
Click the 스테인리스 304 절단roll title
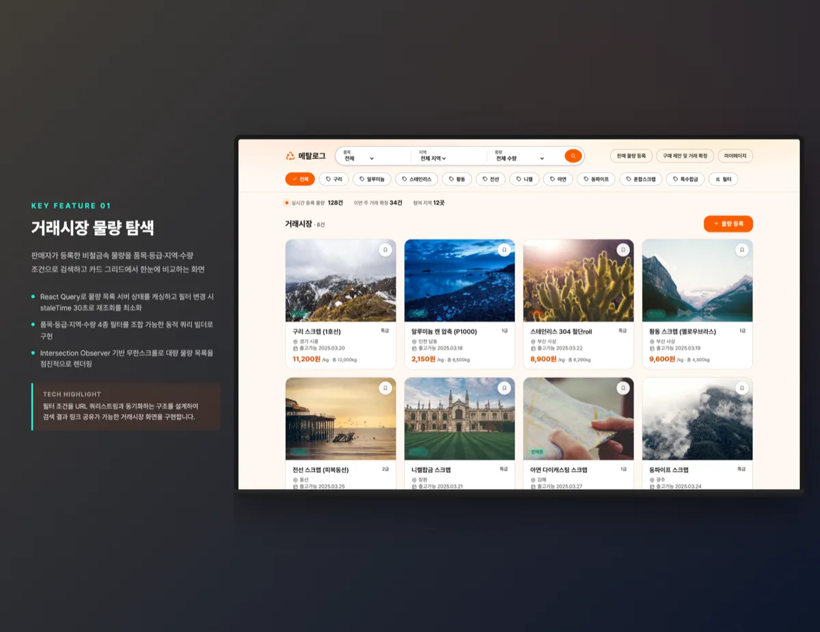pyautogui.click(x=561, y=331)
